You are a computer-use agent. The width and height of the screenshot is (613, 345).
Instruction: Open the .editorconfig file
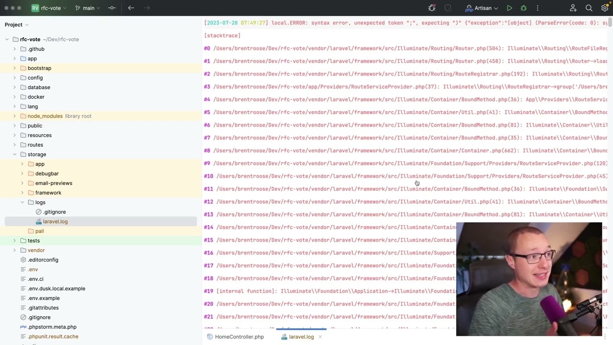[x=43, y=260]
